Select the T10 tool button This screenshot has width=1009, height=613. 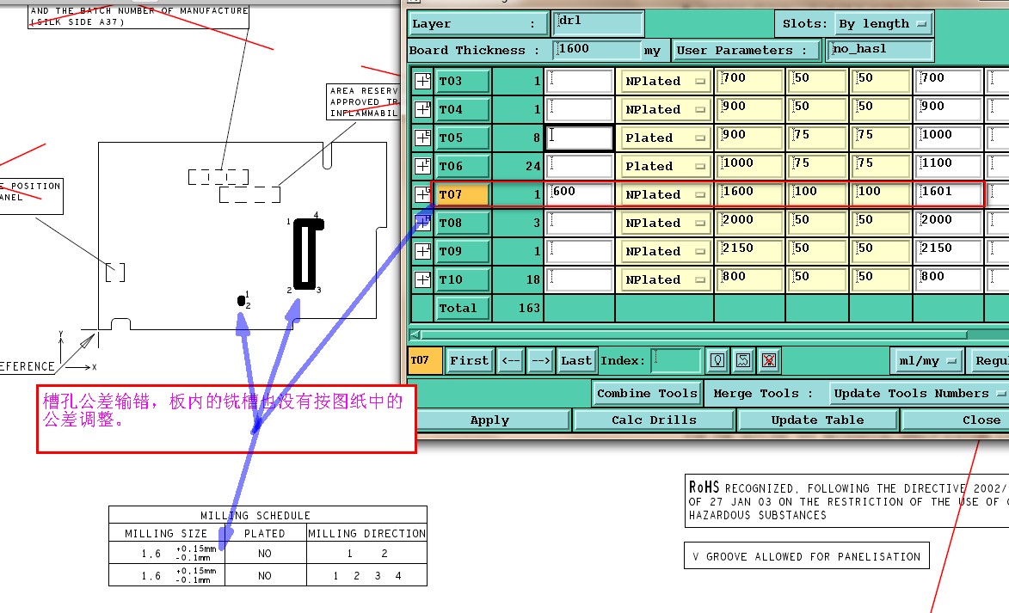pos(464,279)
